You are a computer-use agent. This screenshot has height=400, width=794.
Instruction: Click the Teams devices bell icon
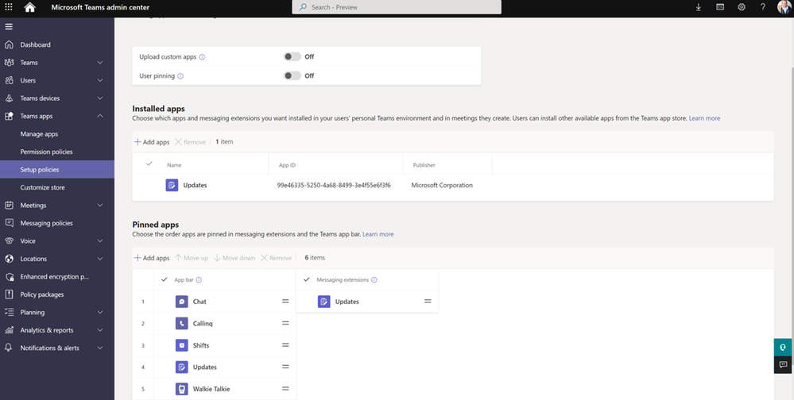(9, 98)
